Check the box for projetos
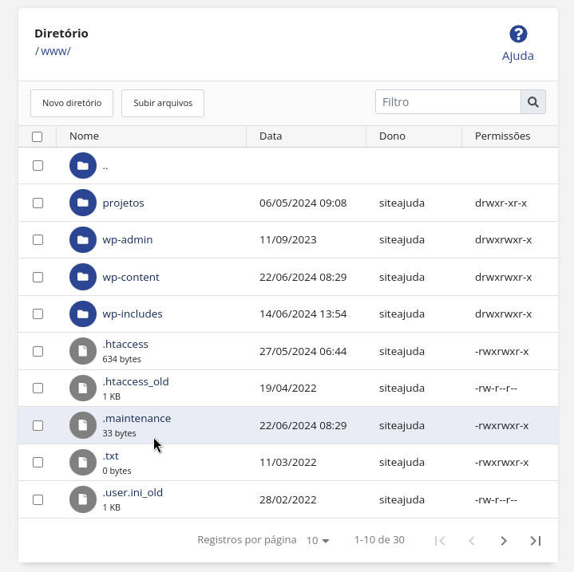This screenshot has height=572, width=574. point(38,203)
